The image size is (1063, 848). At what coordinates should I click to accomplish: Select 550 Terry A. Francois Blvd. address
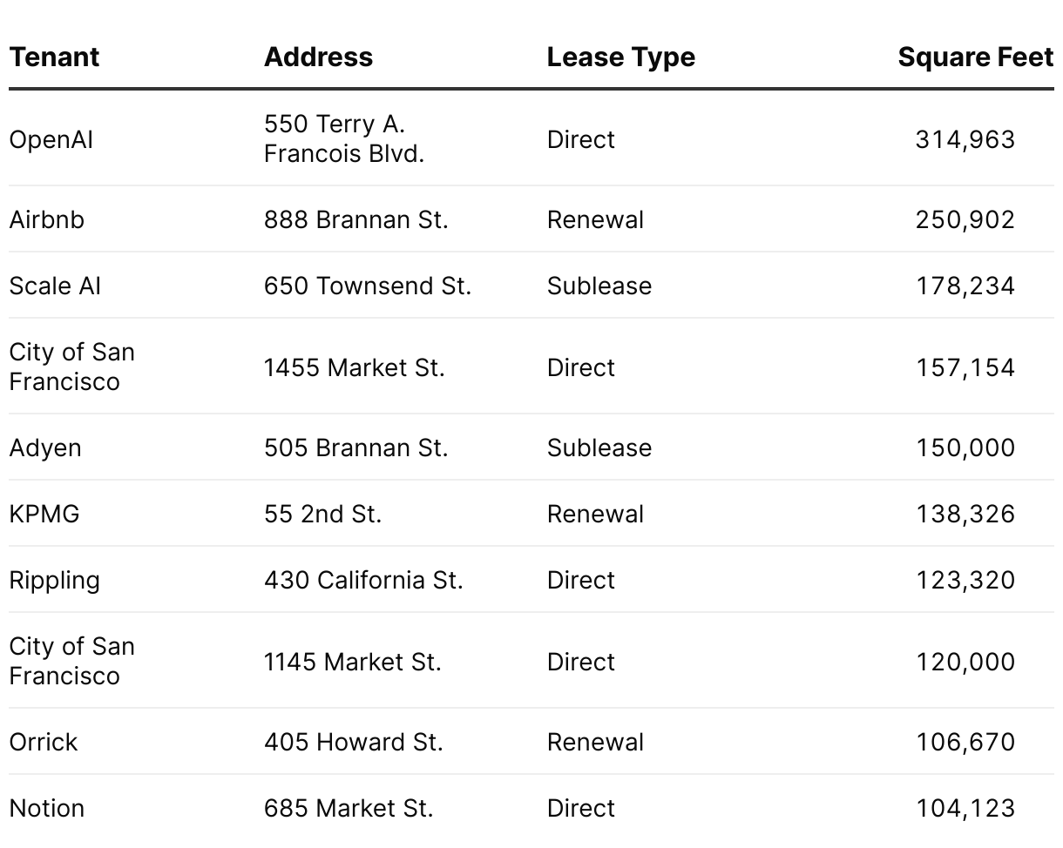(344, 139)
